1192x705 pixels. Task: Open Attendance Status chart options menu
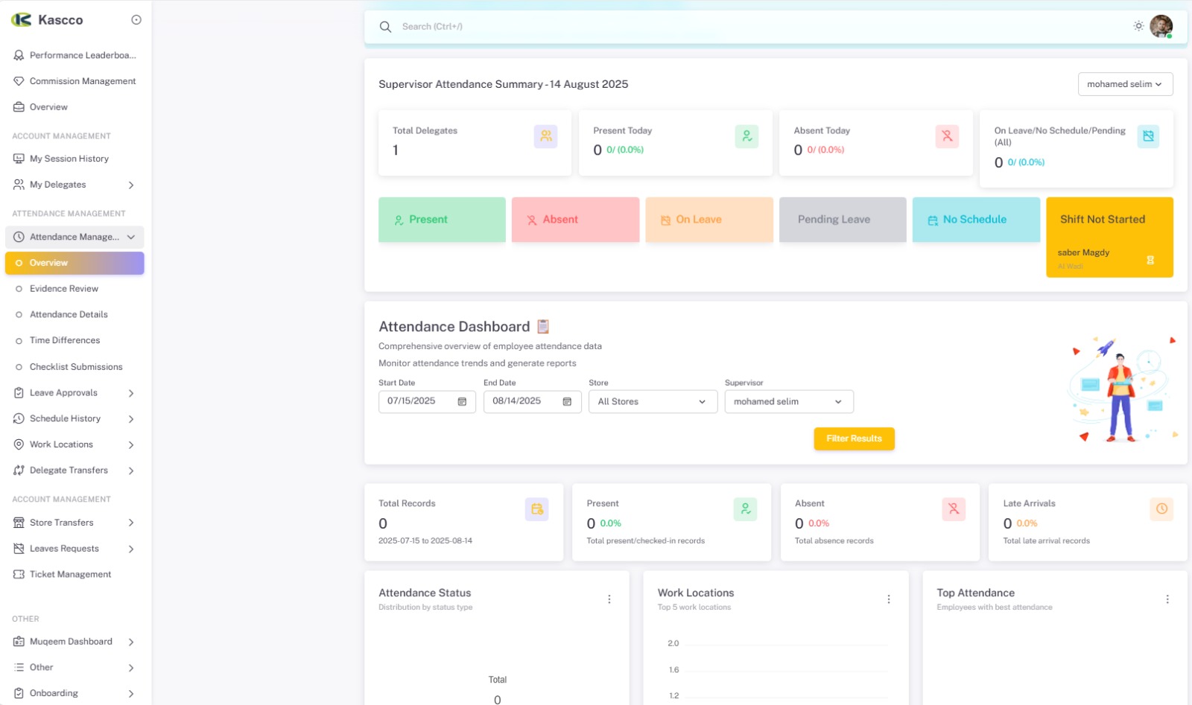pos(609,599)
